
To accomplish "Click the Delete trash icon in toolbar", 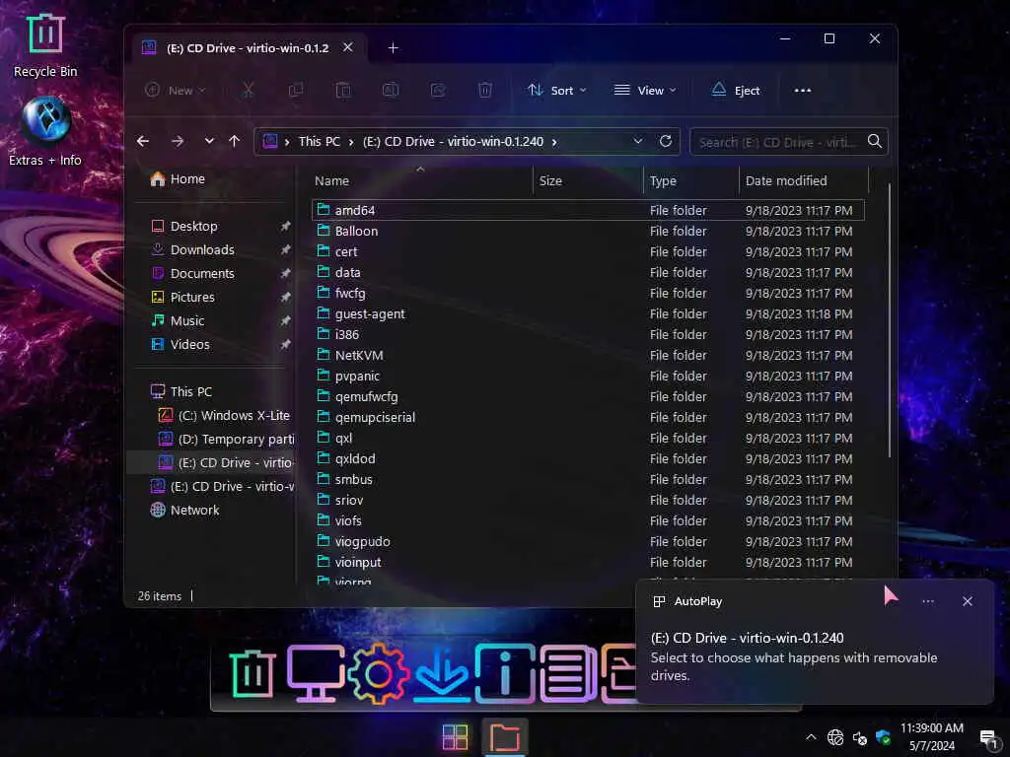I will (485, 90).
